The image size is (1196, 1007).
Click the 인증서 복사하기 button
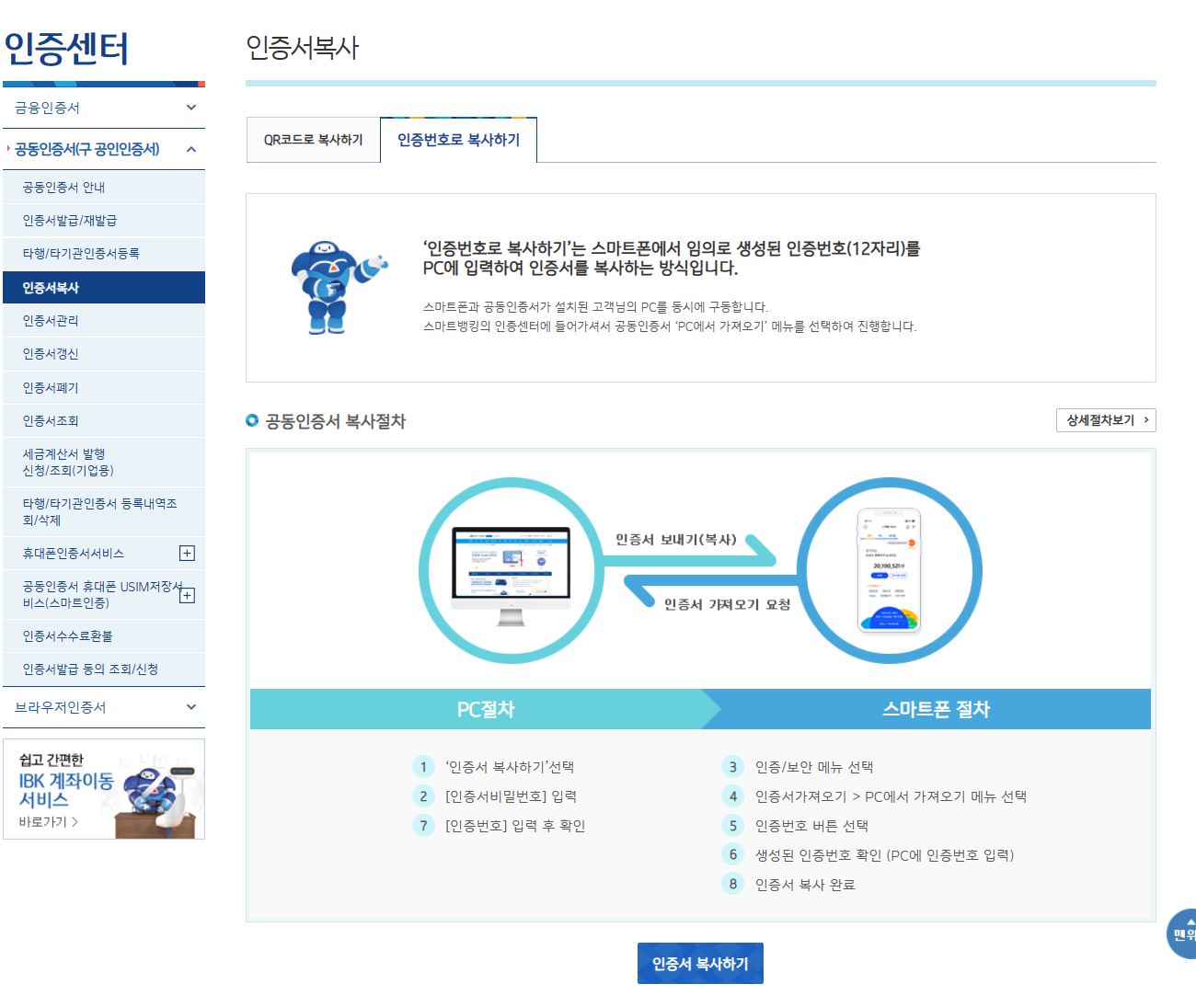click(701, 962)
